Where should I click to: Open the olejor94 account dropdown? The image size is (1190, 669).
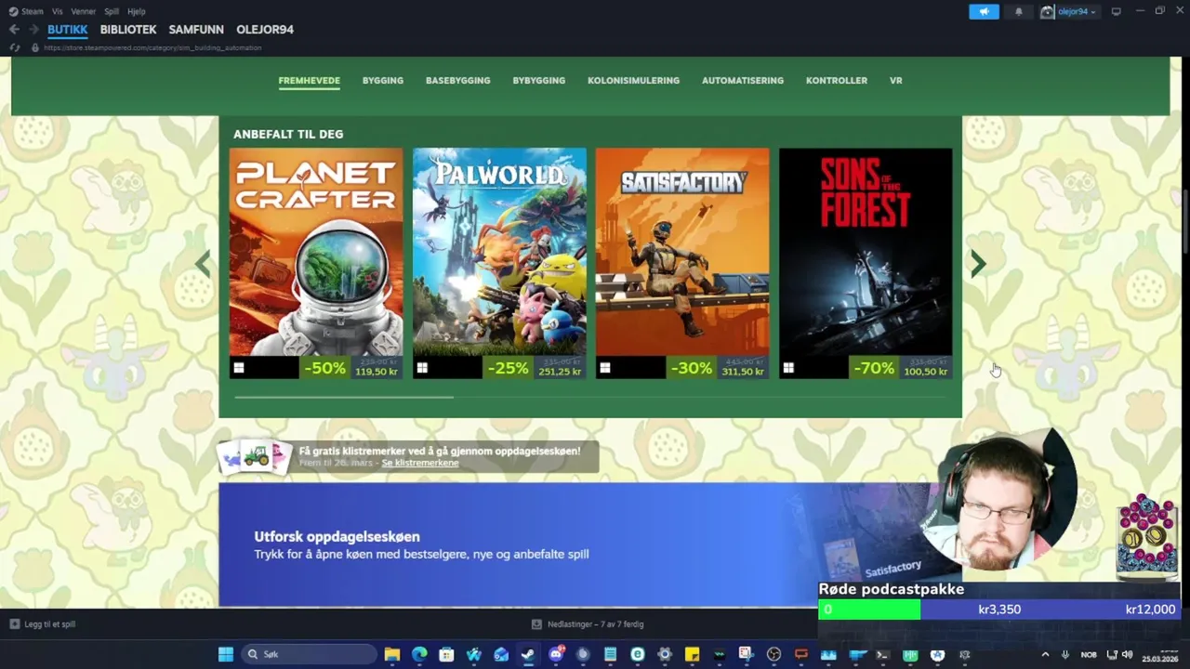[1068, 11]
